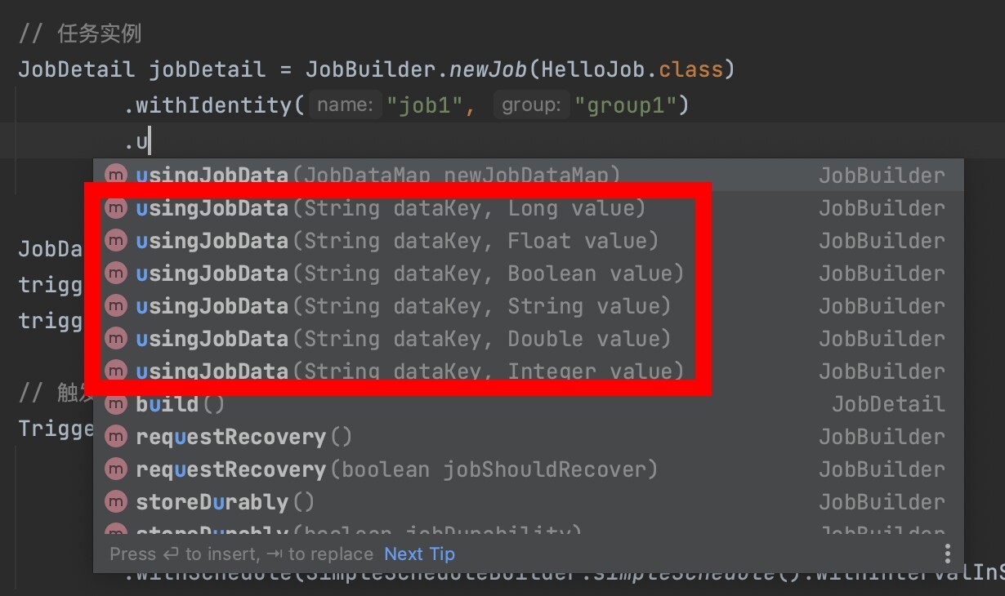Click method icon of first usingJobData entry
Screen dimensions: 1005x596
point(117,175)
